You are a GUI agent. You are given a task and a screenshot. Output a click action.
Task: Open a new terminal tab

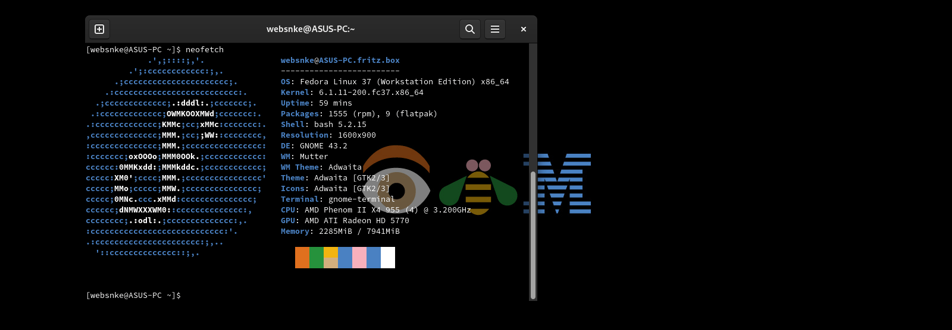pos(99,29)
